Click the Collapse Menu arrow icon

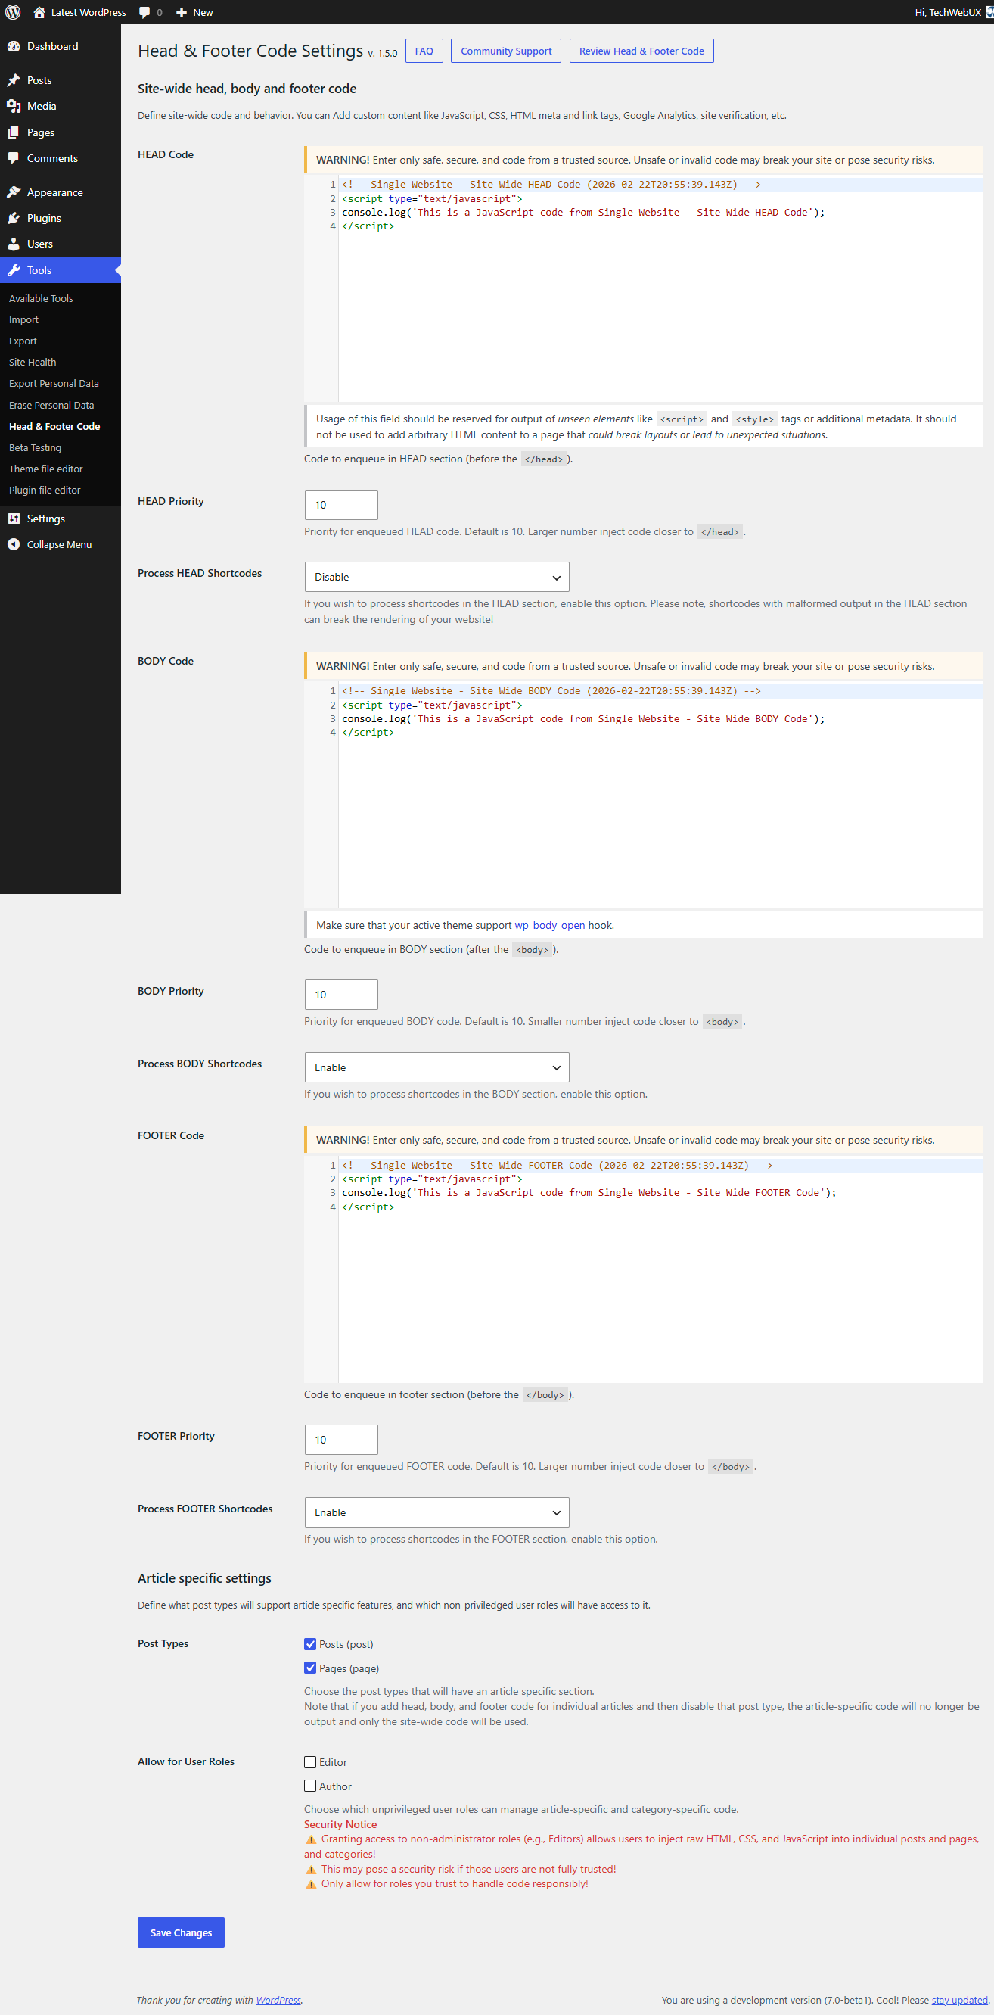pos(14,544)
